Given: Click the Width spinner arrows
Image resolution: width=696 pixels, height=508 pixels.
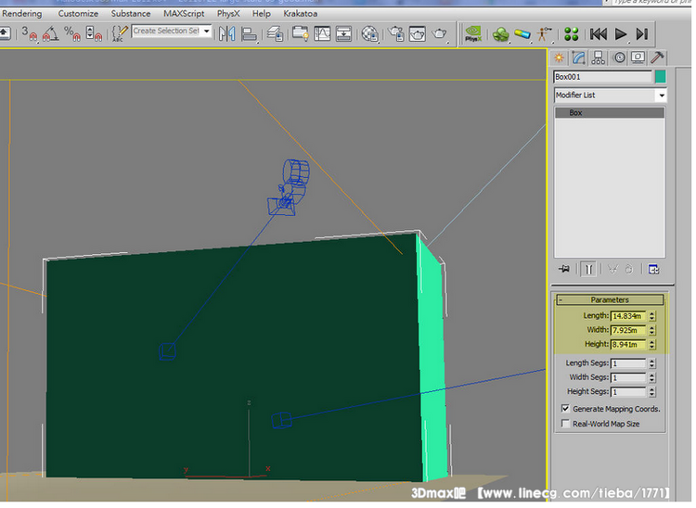Looking at the screenshot, I should [x=651, y=331].
